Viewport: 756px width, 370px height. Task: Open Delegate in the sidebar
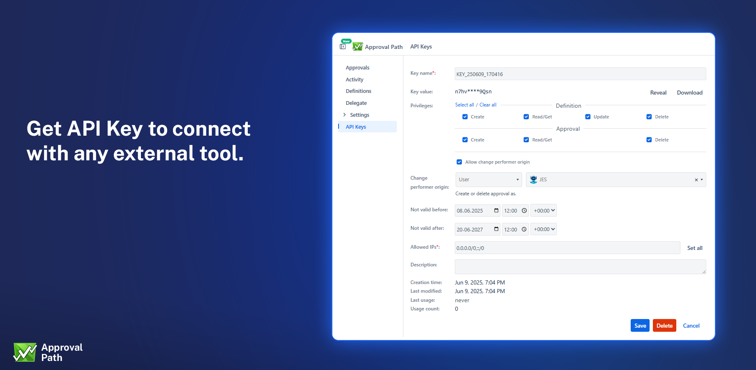(356, 103)
